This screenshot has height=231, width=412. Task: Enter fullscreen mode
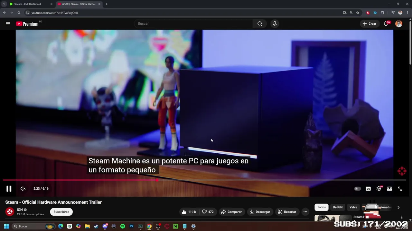pyautogui.click(x=400, y=189)
